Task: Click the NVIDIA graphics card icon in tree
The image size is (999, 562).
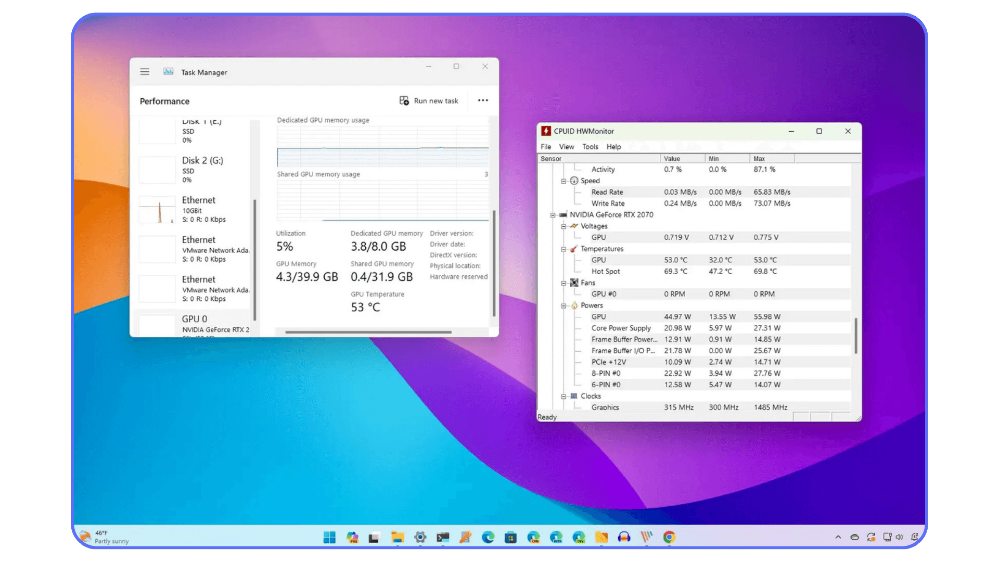Action: coord(563,214)
